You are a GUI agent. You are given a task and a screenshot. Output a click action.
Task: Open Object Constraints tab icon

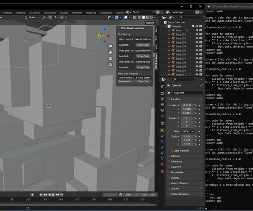(162, 153)
